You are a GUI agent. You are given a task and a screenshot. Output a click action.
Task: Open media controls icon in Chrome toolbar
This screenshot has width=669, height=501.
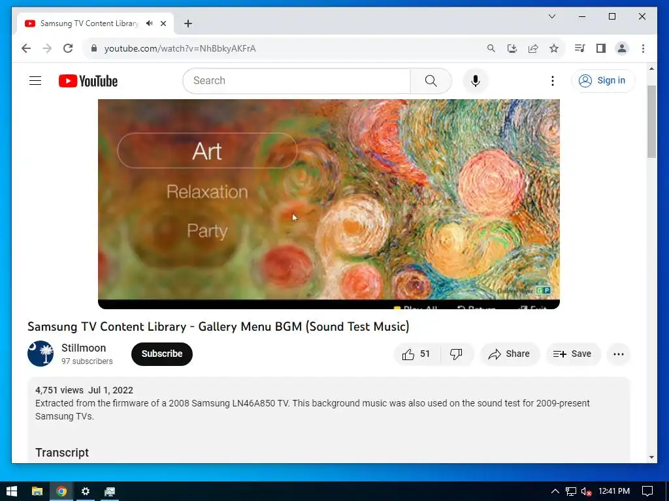click(579, 48)
